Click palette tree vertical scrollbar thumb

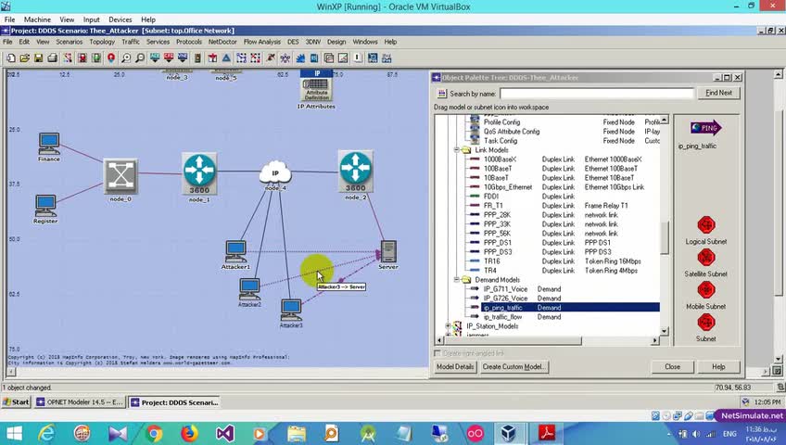tap(665, 238)
